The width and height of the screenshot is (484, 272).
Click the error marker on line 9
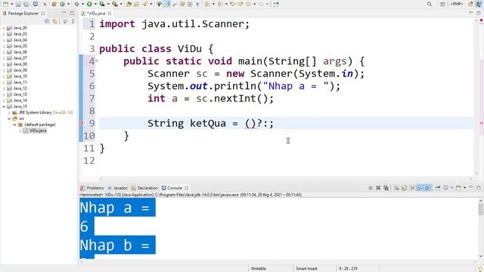(x=81, y=123)
